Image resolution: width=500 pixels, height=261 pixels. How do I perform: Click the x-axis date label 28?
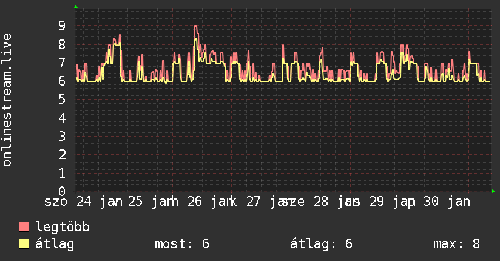click(321, 202)
